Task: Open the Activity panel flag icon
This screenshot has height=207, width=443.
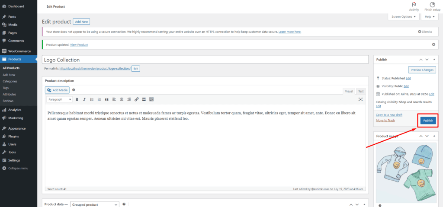Action: pyautogui.click(x=414, y=4)
